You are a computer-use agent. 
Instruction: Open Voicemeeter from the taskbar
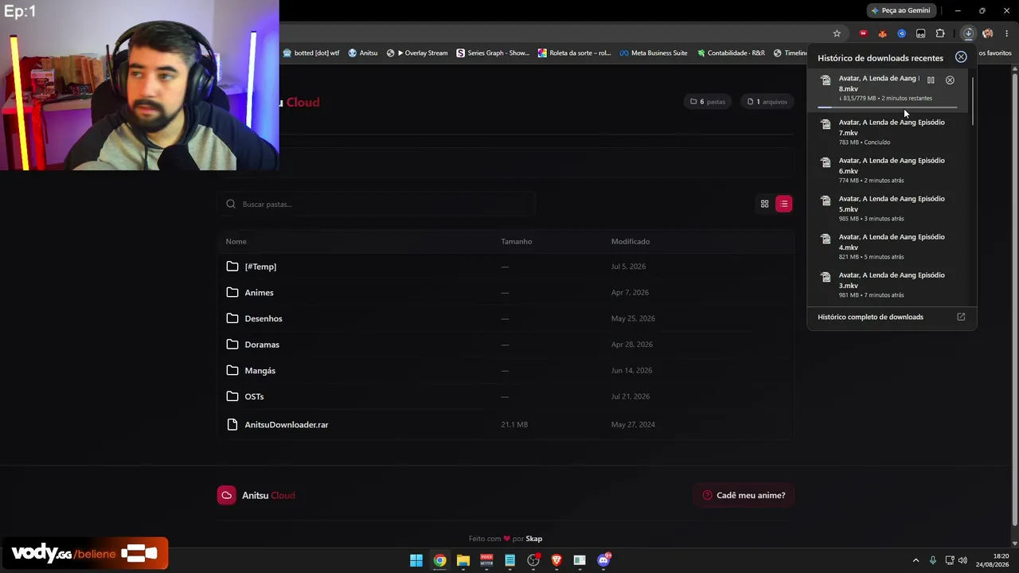[x=486, y=560]
